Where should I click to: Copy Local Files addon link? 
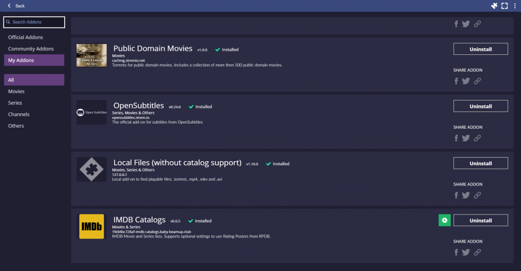(x=477, y=195)
